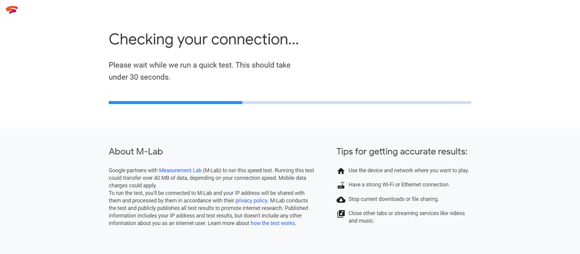
Task: Click 'Tips for getting accurate results' heading
Action: (401, 152)
